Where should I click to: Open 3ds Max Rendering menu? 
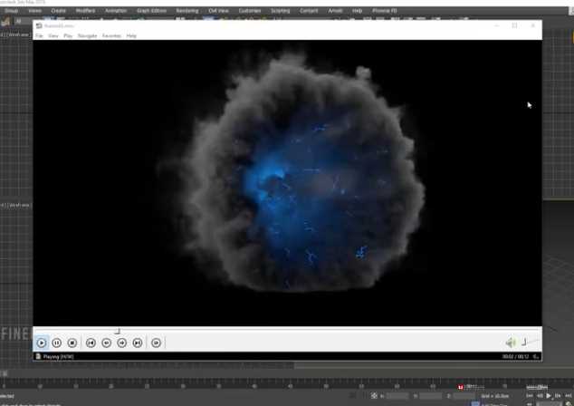187,11
